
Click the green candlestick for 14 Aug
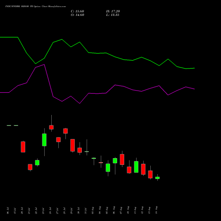tap(157, 178)
